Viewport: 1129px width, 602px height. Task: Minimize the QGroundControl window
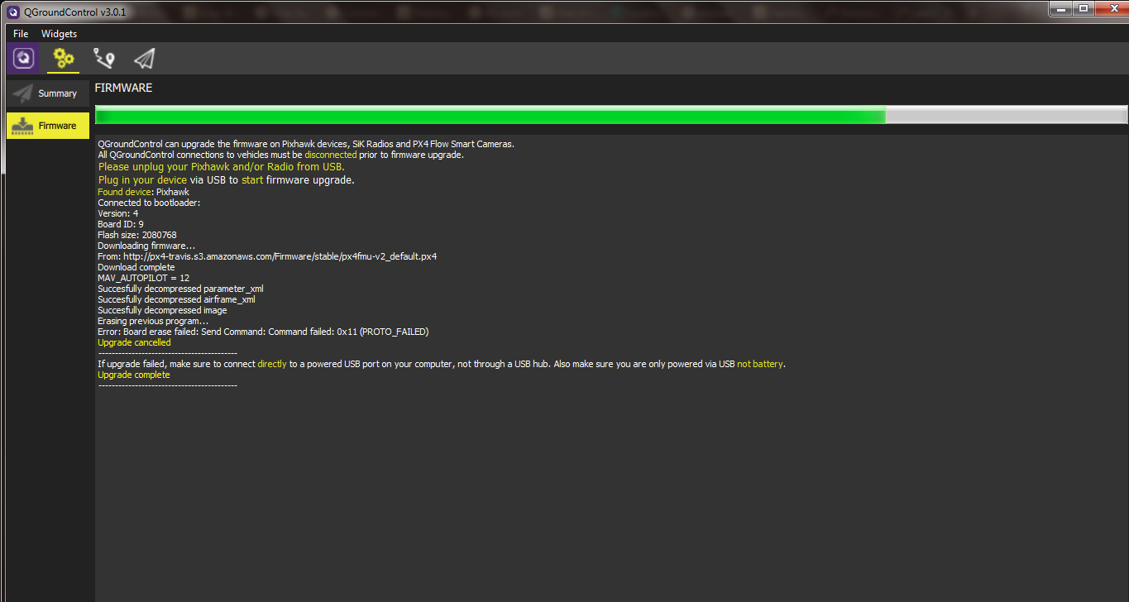coord(1061,7)
